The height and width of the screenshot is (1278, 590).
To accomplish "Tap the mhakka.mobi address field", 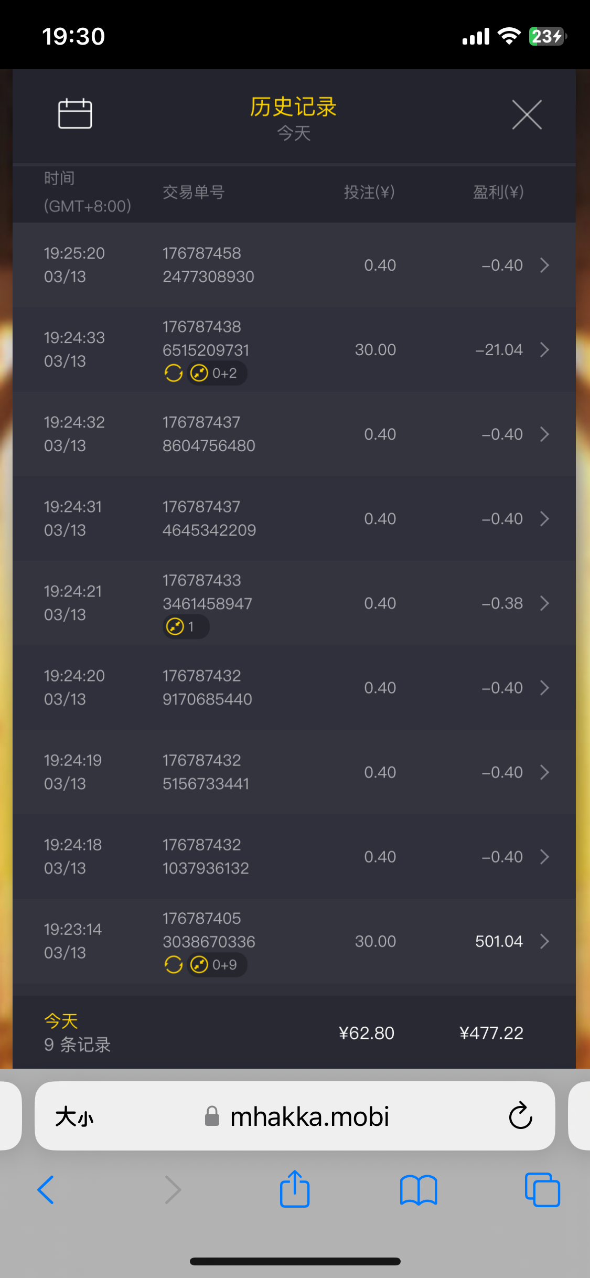I will pos(309,1116).
